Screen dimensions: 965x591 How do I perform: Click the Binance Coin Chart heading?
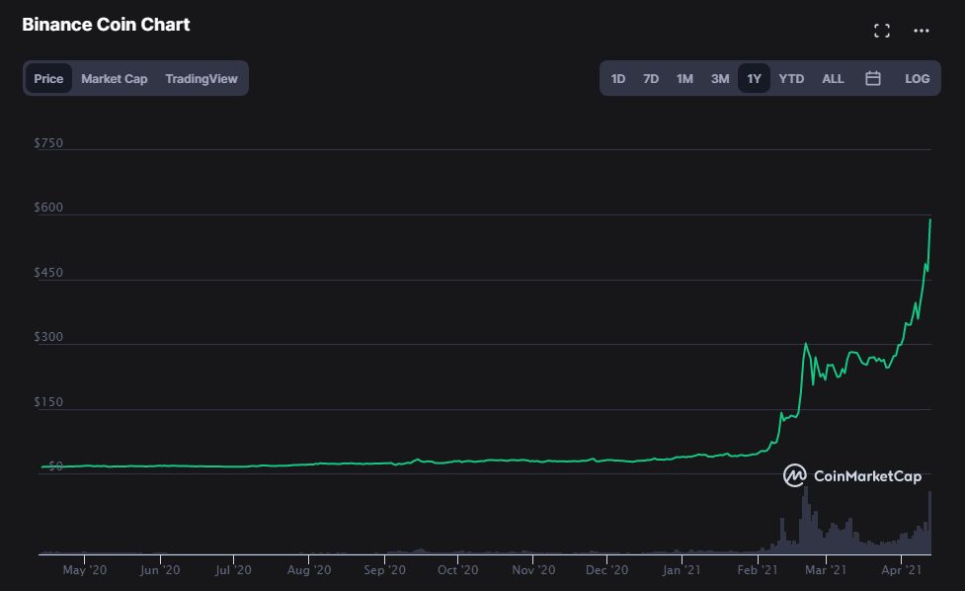pyautogui.click(x=106, y=25)
